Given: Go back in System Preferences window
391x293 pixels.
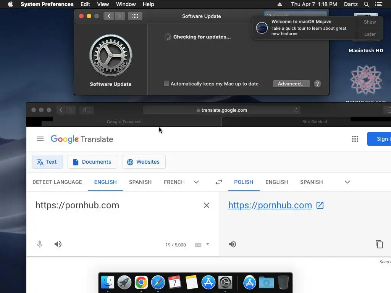Looking at the screenshot, I should pos(109,16).
